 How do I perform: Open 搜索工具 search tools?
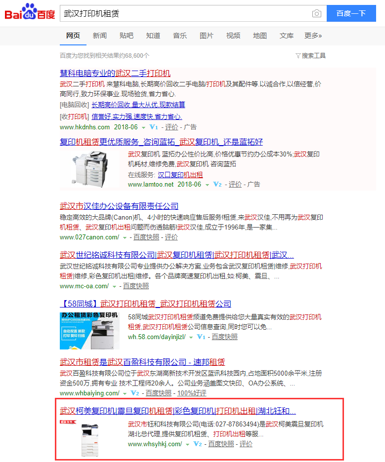311,56
